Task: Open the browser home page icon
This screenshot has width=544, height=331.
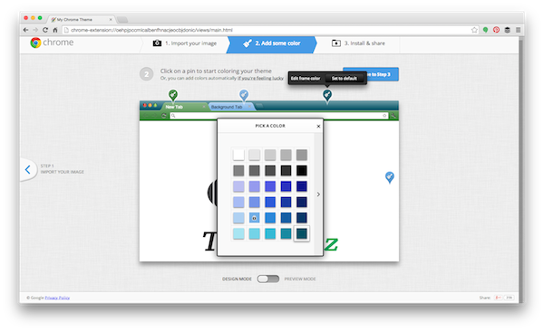Action: pyautogui.click(x=54, y=30)
